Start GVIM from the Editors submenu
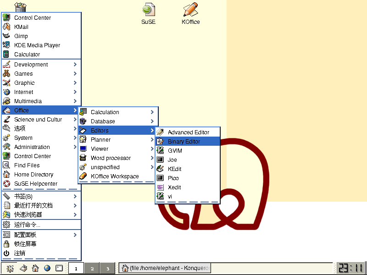 188,150
